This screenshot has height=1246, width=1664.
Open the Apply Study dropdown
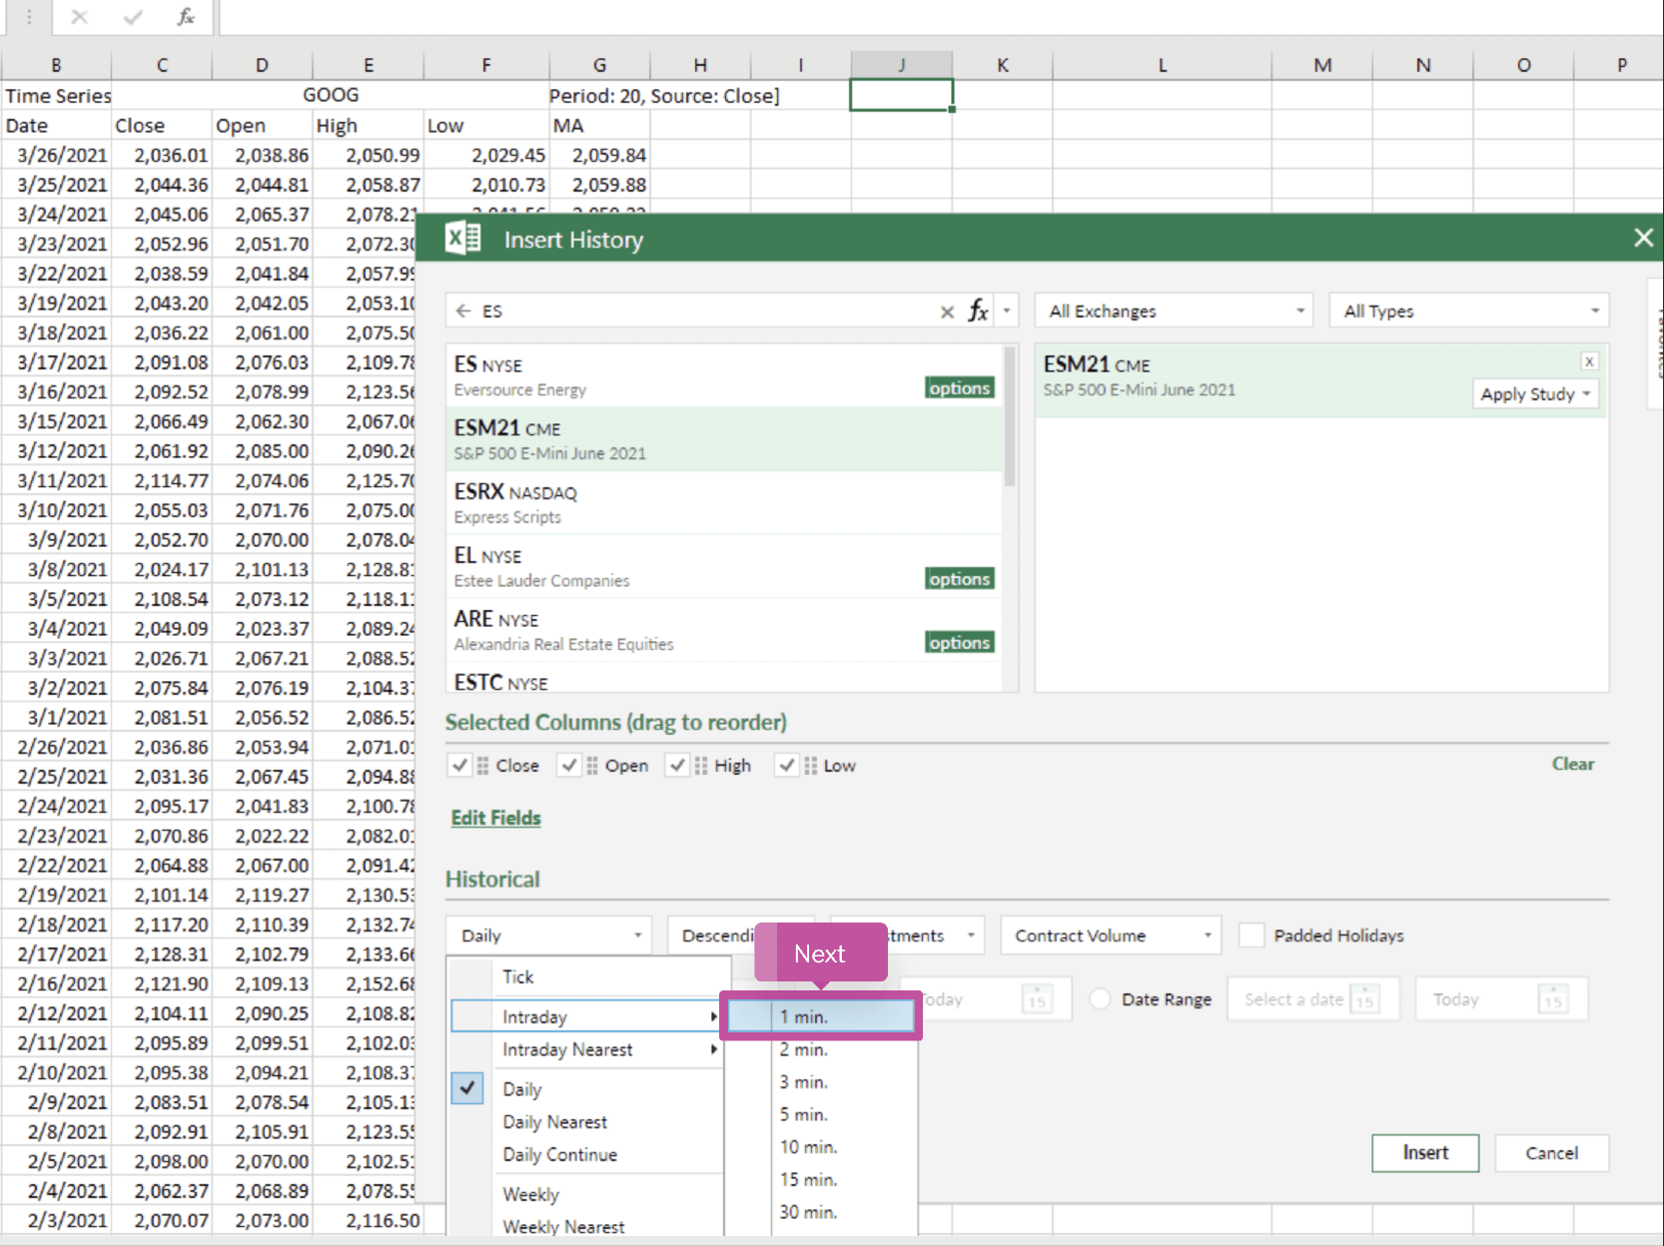(1534, 394)
